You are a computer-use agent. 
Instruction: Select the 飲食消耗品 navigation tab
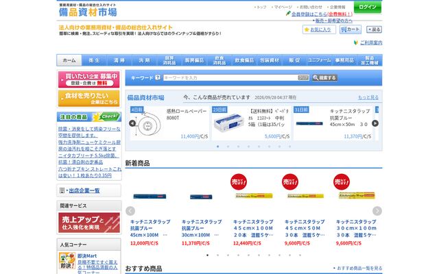(219, 60)
